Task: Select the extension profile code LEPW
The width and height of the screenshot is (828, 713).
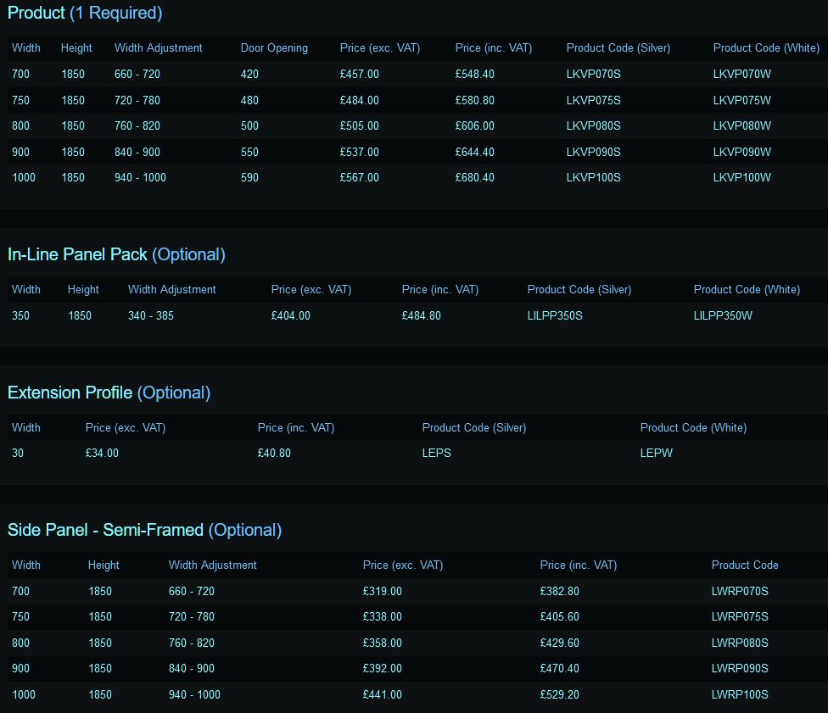Action: pos(656,454)
